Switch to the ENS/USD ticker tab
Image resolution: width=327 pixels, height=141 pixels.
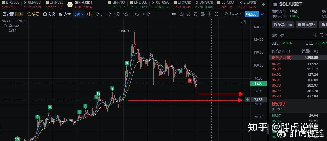139,4
